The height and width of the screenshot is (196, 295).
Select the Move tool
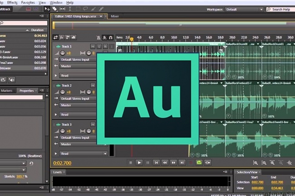point(47,9)
